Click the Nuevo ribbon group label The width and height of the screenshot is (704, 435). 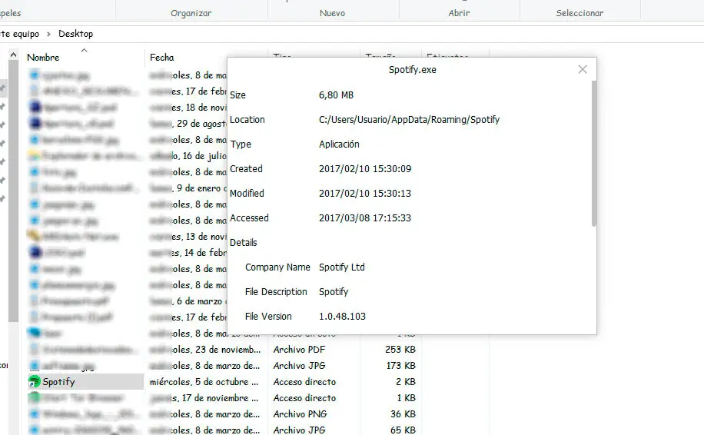point(332,13)
